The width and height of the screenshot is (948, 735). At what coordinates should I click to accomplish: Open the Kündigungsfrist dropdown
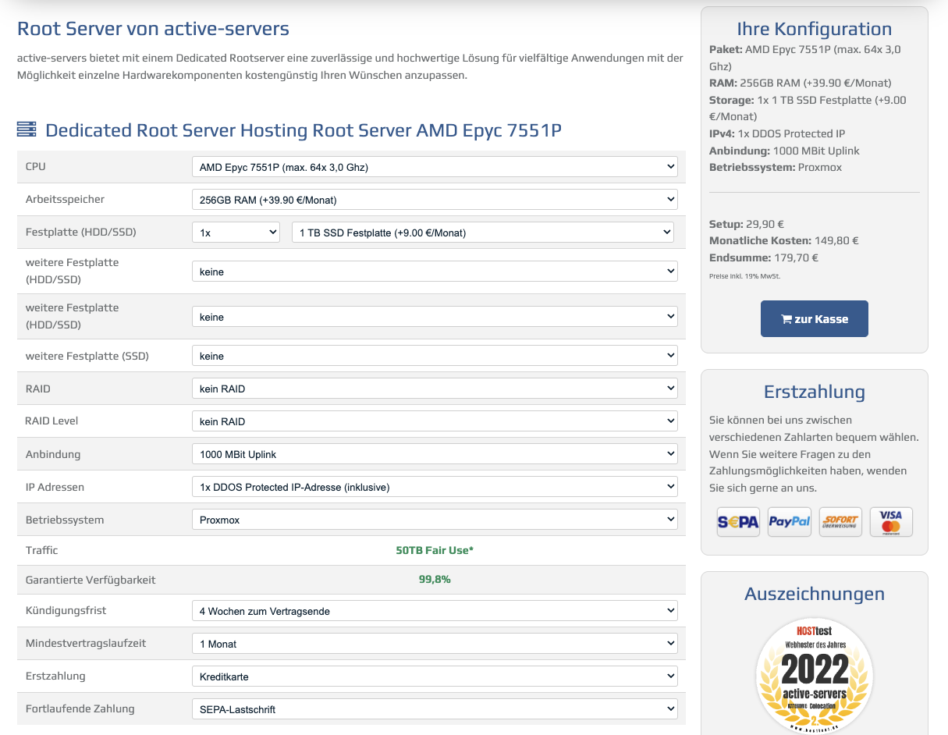(435, 611)
